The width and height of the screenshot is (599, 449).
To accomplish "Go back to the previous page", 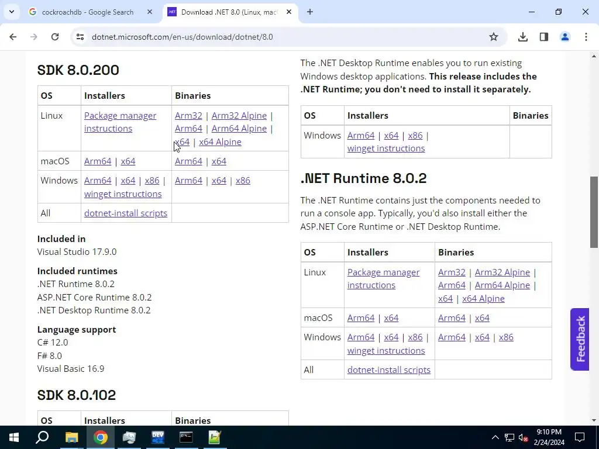I will [x=13, y=37].
